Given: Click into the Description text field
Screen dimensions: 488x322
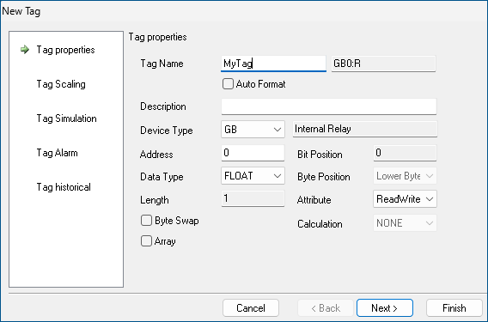Looking at the screenshot, I should [x=329, y=106].
